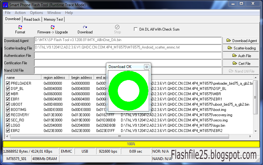Click UBOOT region address 0x00D80000

point(53,104)
